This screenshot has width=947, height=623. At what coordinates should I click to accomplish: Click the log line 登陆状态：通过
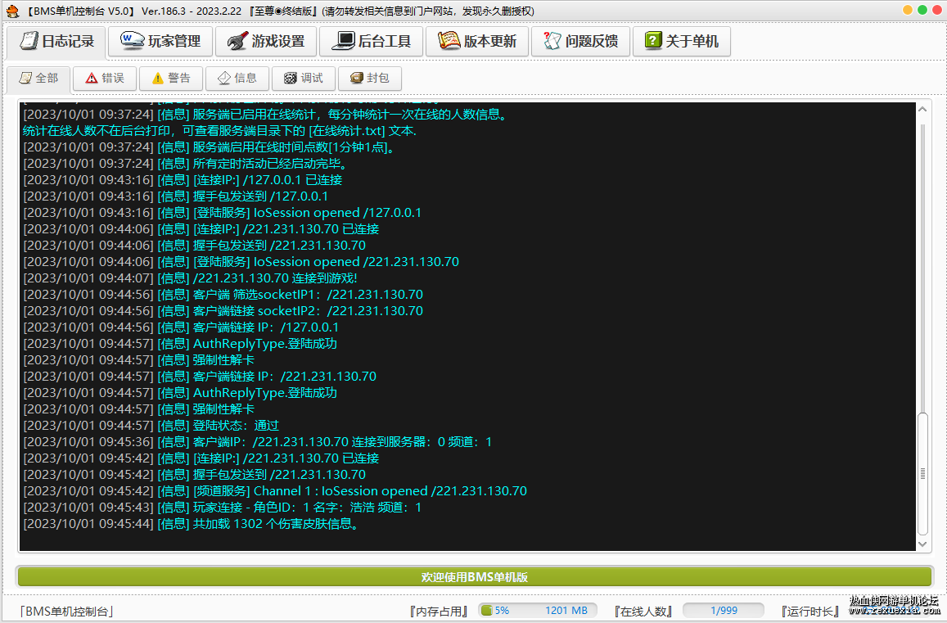(151, 426)
